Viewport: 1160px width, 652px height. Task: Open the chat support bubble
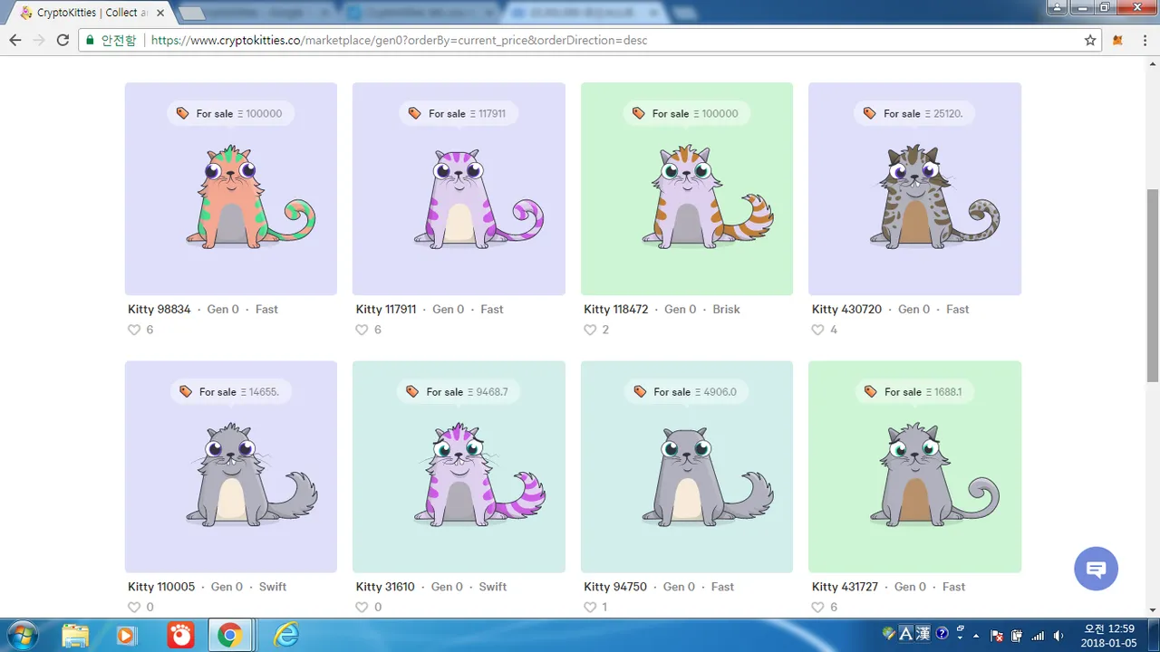pyautogui.click(x=1096, y=569)
